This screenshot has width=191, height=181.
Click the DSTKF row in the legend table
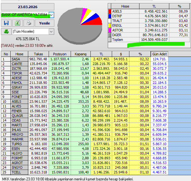click(x=149, y=16)
